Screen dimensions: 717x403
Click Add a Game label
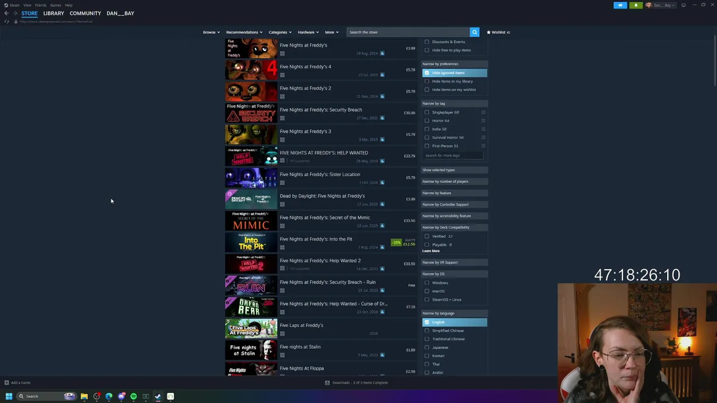(x=21, y=383)
